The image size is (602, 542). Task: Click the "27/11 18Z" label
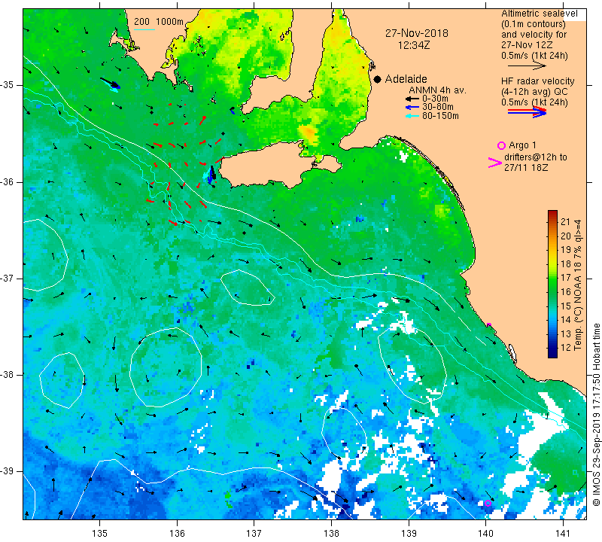pyautogui.click(x=526, y=168)
